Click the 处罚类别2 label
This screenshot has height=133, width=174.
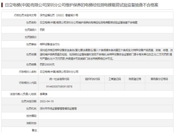[31, 37]
